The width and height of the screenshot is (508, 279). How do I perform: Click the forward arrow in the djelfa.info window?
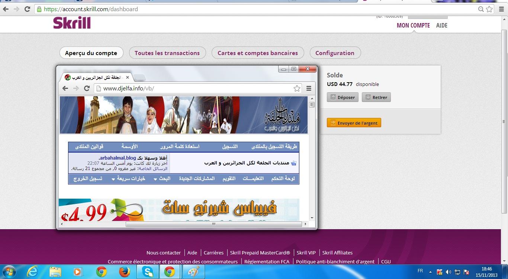click(x=76, y=88)
